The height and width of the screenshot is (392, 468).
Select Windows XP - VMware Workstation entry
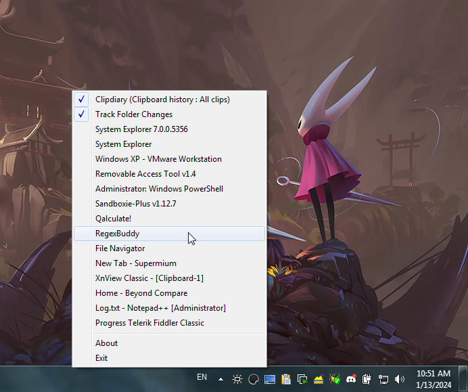[158, 159]
